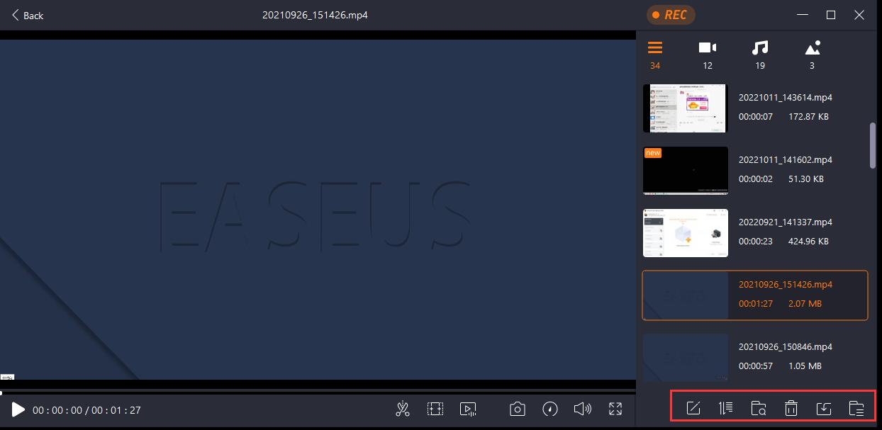
Task: Open the extract audio tool
Action: tap(468, 409)
